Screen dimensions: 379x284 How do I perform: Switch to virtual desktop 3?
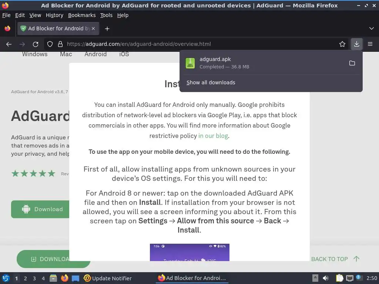point(34,278)
